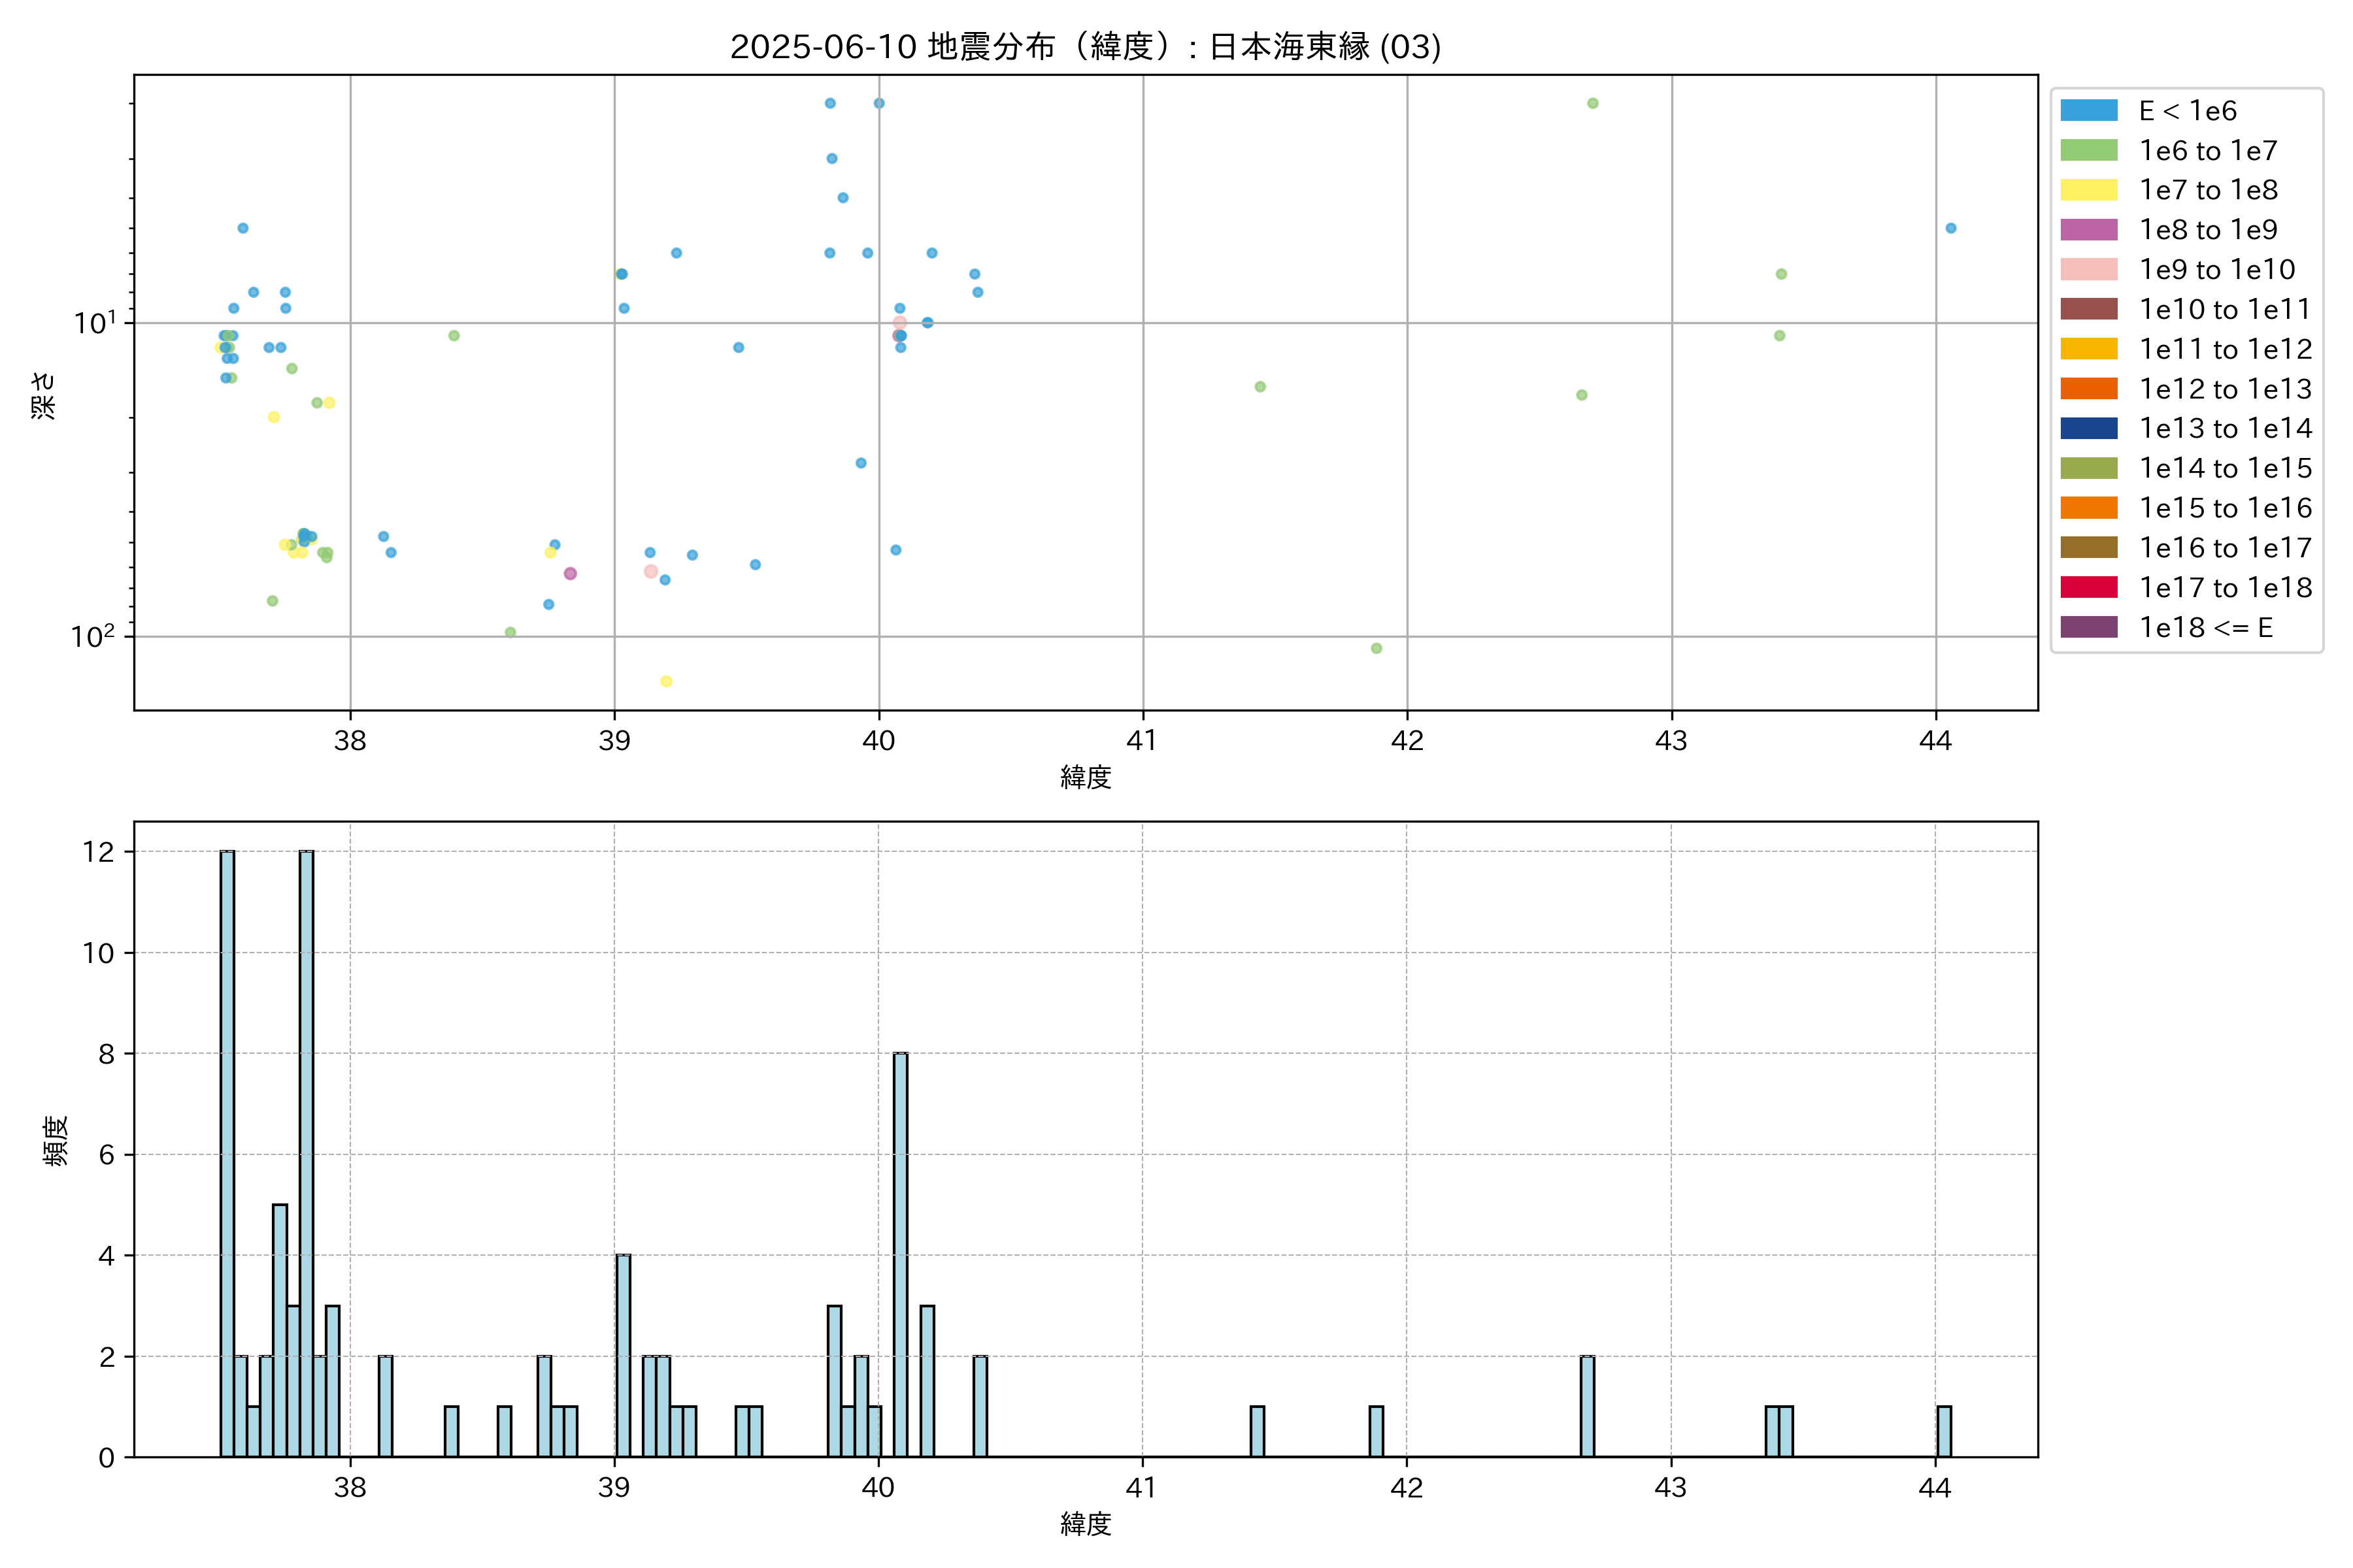This screenshot has height=1568, width=2353.
Task: Click the brown 1e10 to 1e11 legend swatch
Action: [2088, 309]
